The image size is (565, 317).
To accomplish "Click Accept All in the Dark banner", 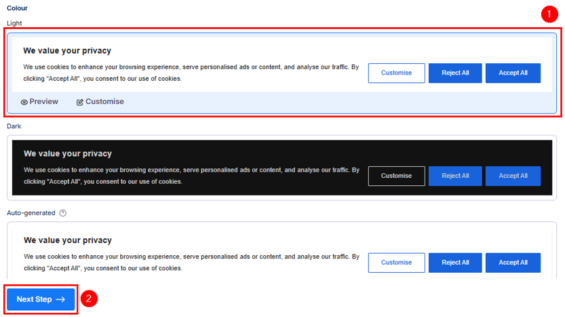I will (513, 176).
